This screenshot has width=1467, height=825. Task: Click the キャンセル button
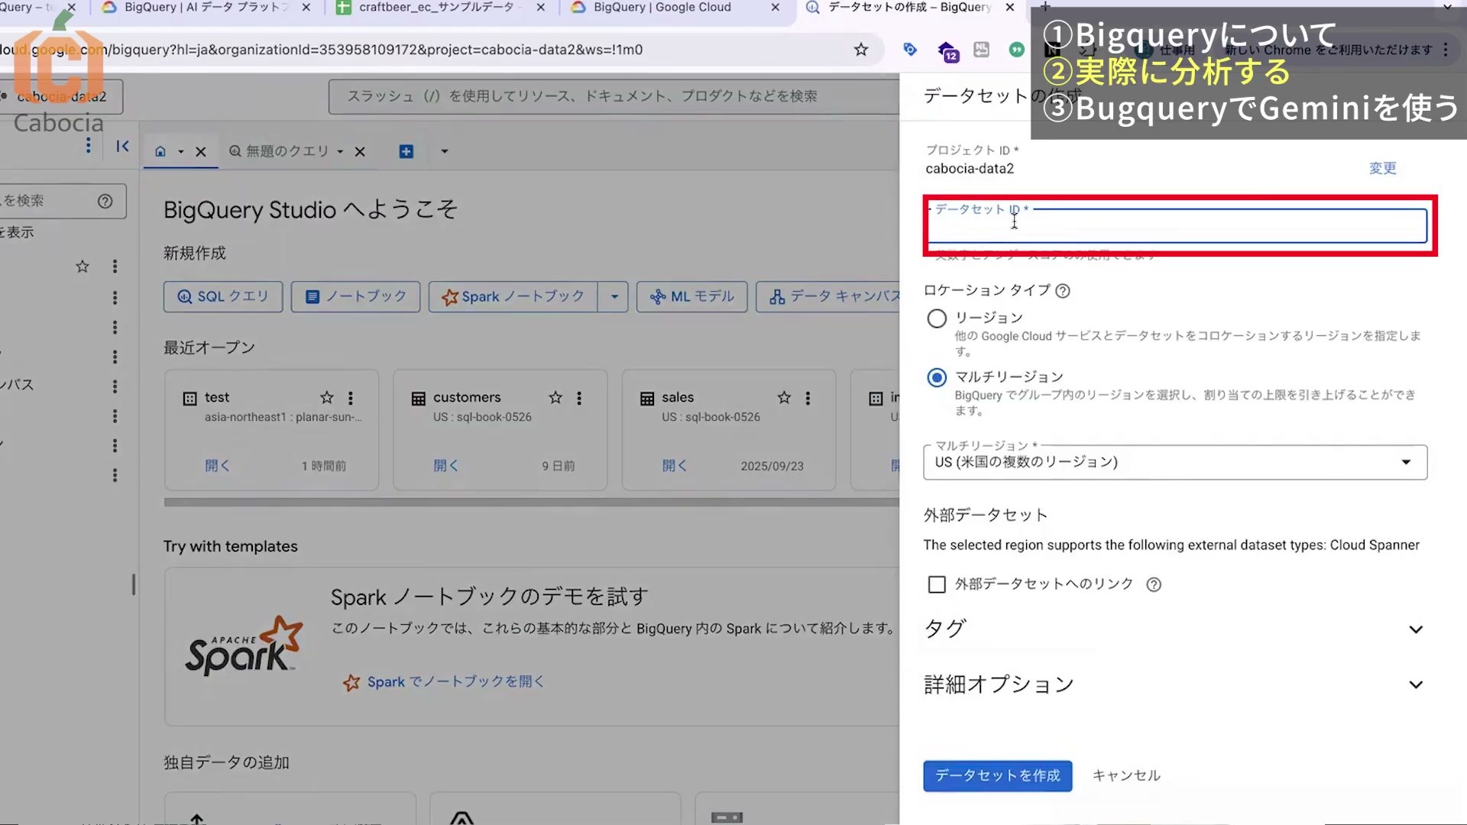tap(1126, 776)
